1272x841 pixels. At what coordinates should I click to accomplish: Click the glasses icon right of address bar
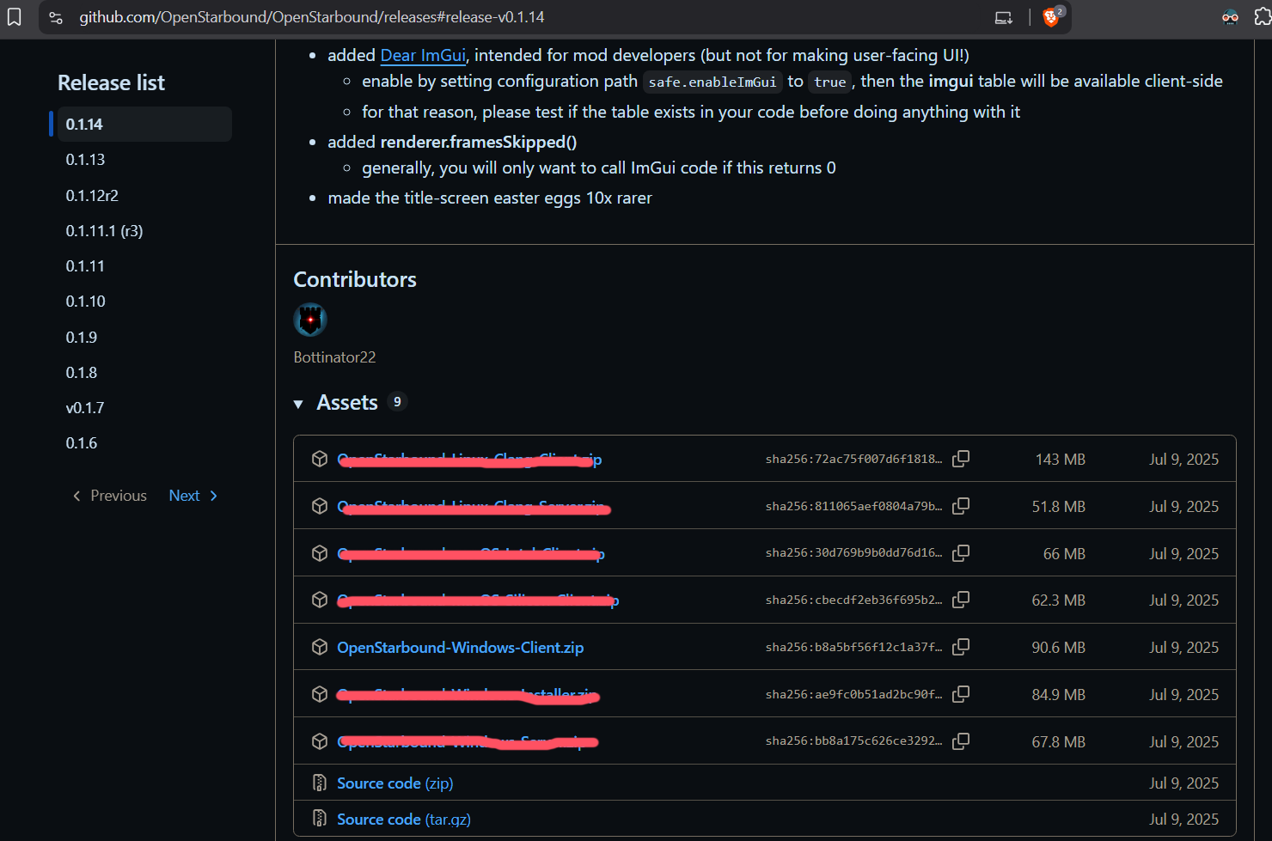tap(1230, 17)
